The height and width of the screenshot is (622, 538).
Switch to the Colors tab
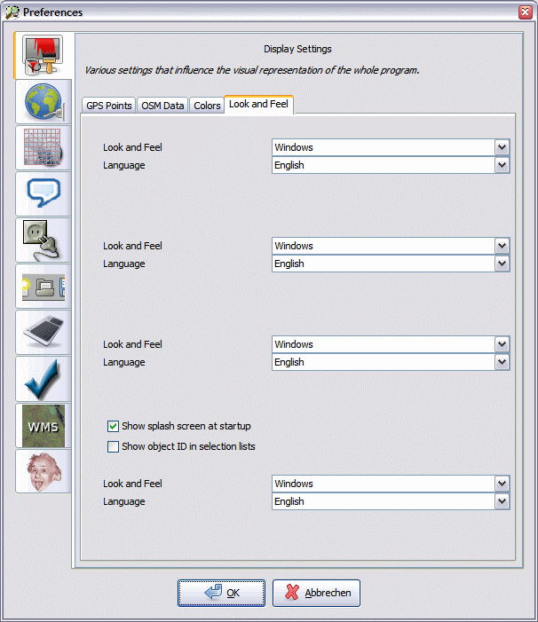[x=207, y=106]
